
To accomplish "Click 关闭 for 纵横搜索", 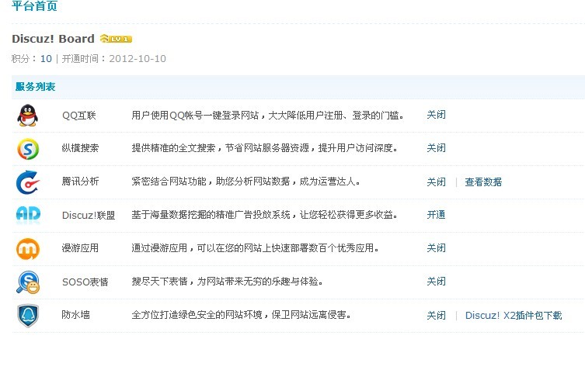I will (x=436, y=148).
